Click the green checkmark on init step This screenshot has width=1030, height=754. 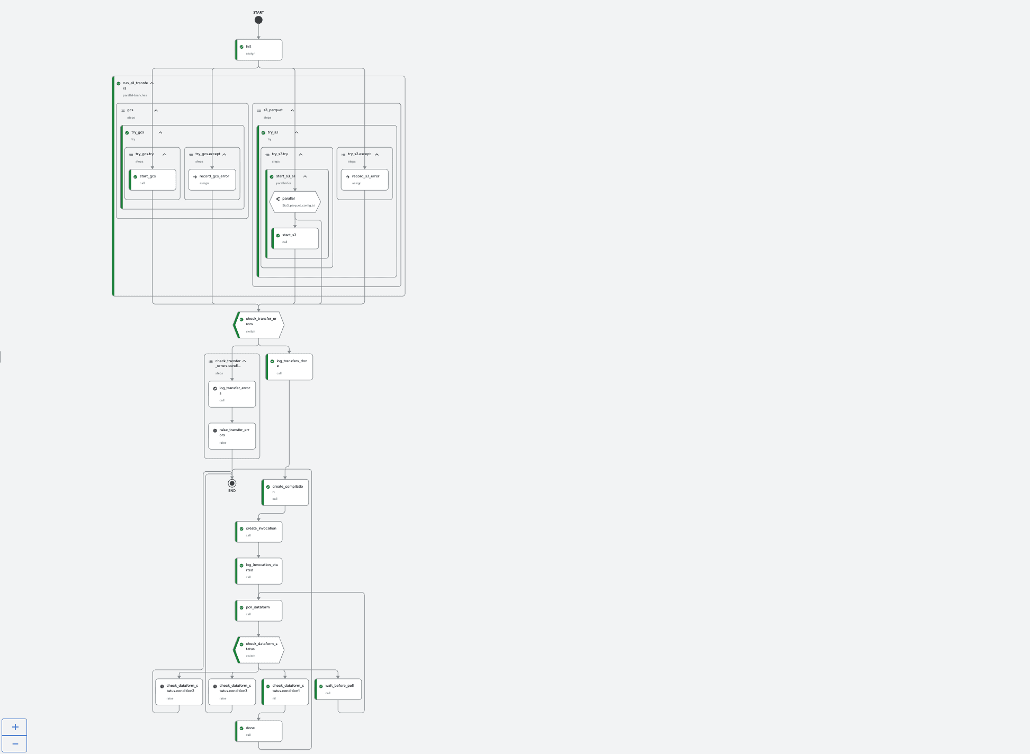pyautogui.click(x=241, y=47)
